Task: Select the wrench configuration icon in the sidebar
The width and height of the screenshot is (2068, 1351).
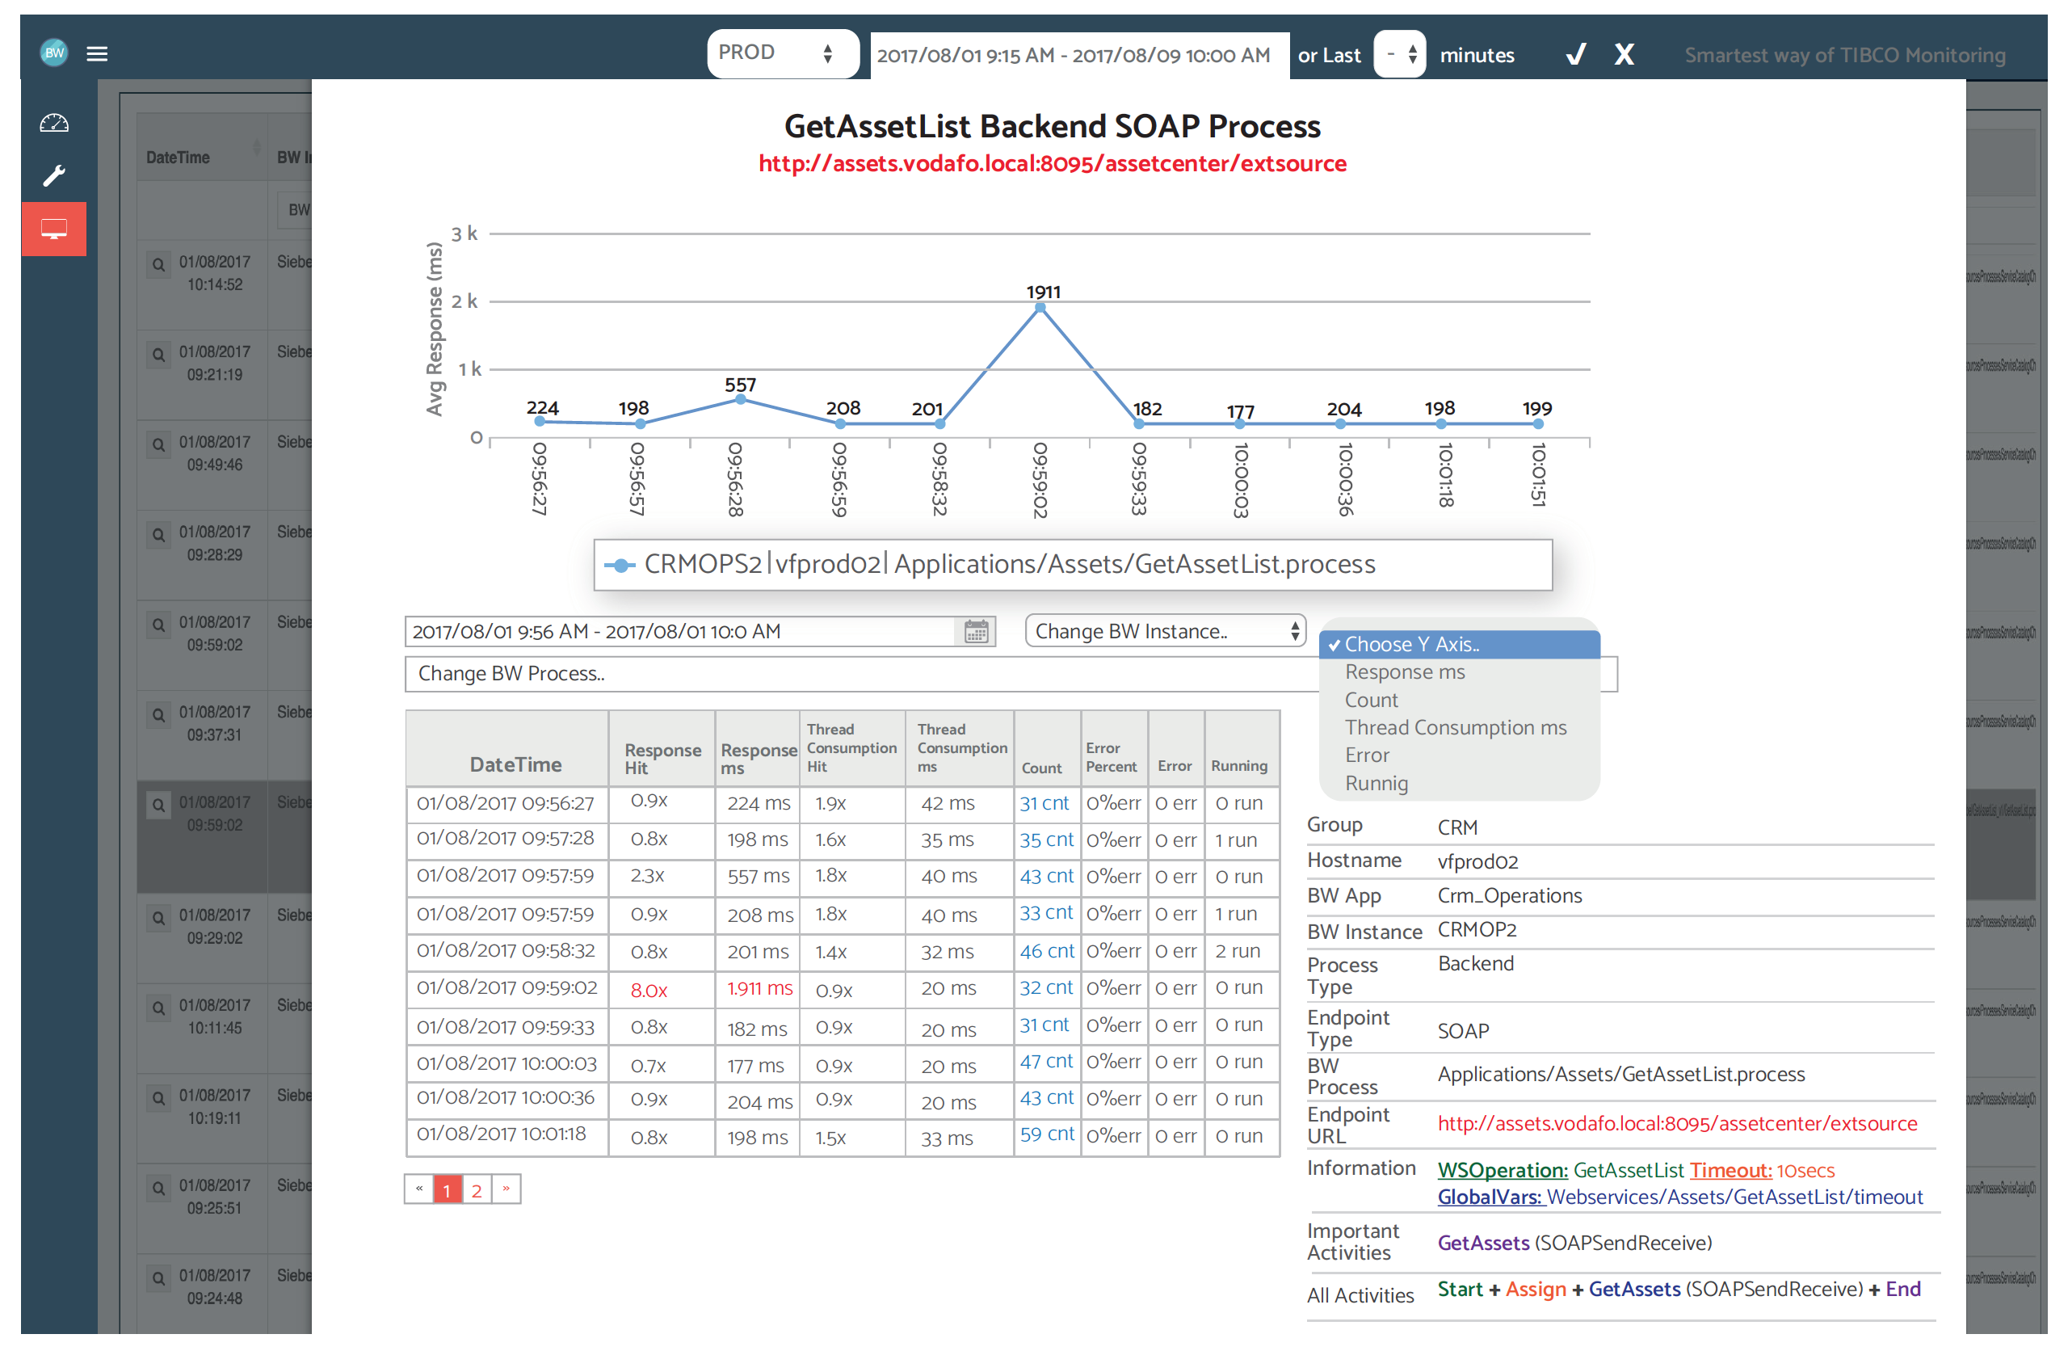Action: 54,175
